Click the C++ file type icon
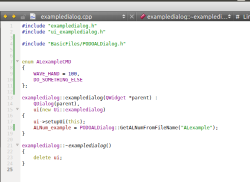The height and width of the screenshot is (182, 250). pos(32,16)
